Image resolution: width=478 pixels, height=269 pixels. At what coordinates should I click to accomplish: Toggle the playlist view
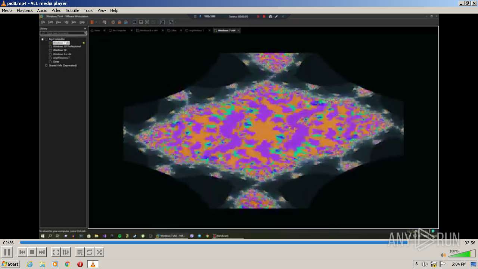(80, 252)
